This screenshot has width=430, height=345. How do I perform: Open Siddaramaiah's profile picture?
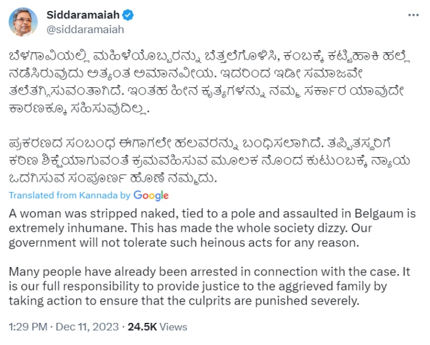coord(23,21)
